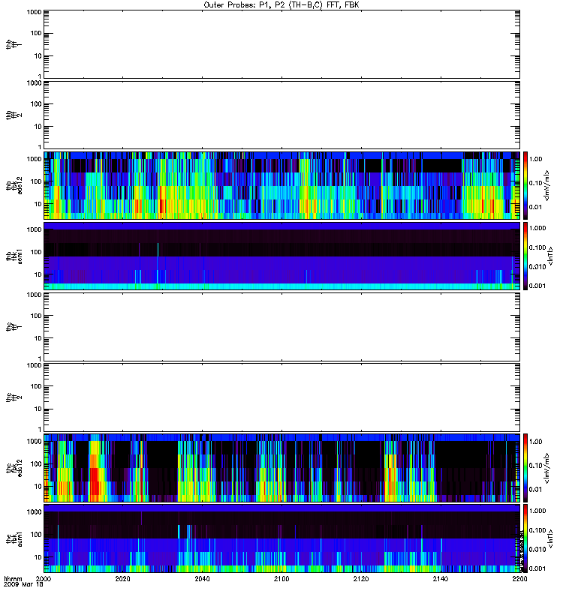This screenshot has width=563, height=600.
Task: Click the 1000 y-tick of thb fff 1 panel
Action: [34, 12]
